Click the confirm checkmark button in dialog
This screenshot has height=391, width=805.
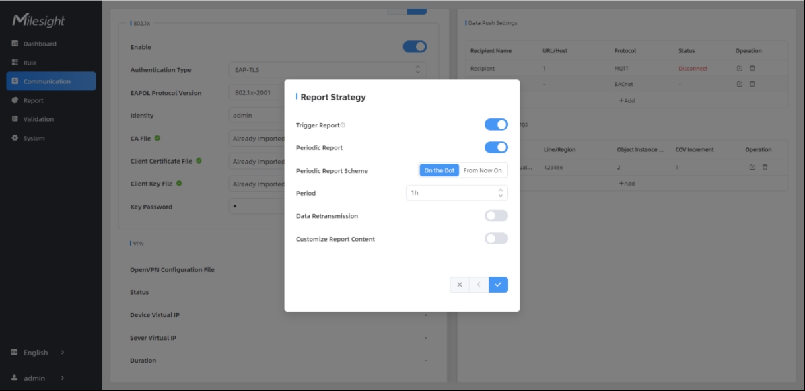click(x=498, y=285)
